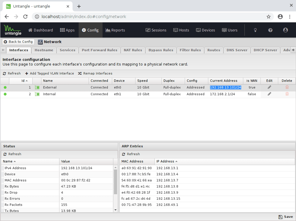The image size is (296, 221).
Task: Click the Untangle logo
Action: (x=12, y=30)
